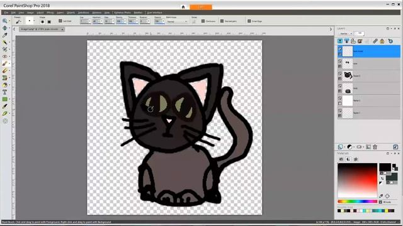This screenshot has height=226, width=403.
Task: Toggle the checkbox beside the round shape button
Action: [x=60, y=21]
